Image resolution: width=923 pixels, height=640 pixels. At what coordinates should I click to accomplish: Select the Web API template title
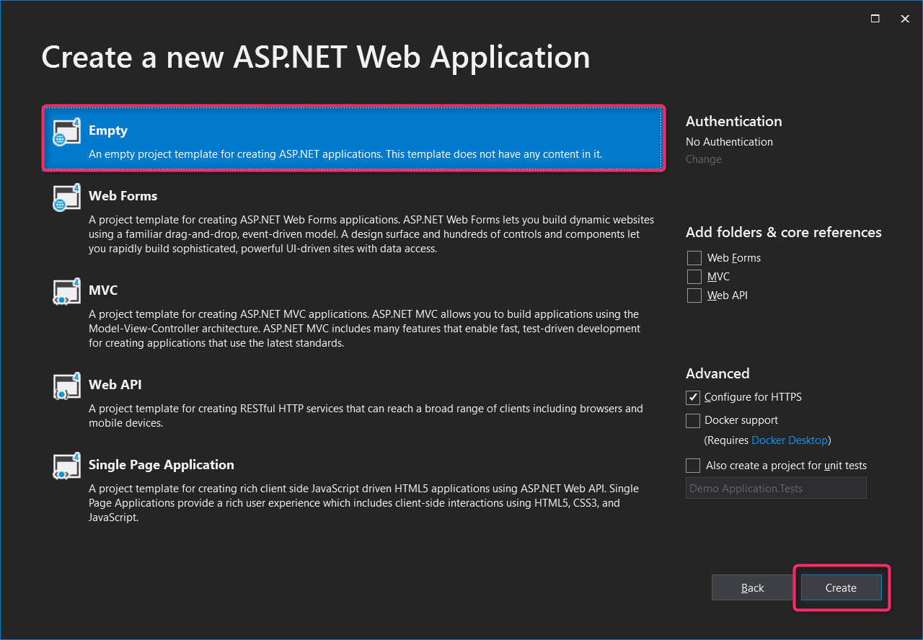point(115,385)
